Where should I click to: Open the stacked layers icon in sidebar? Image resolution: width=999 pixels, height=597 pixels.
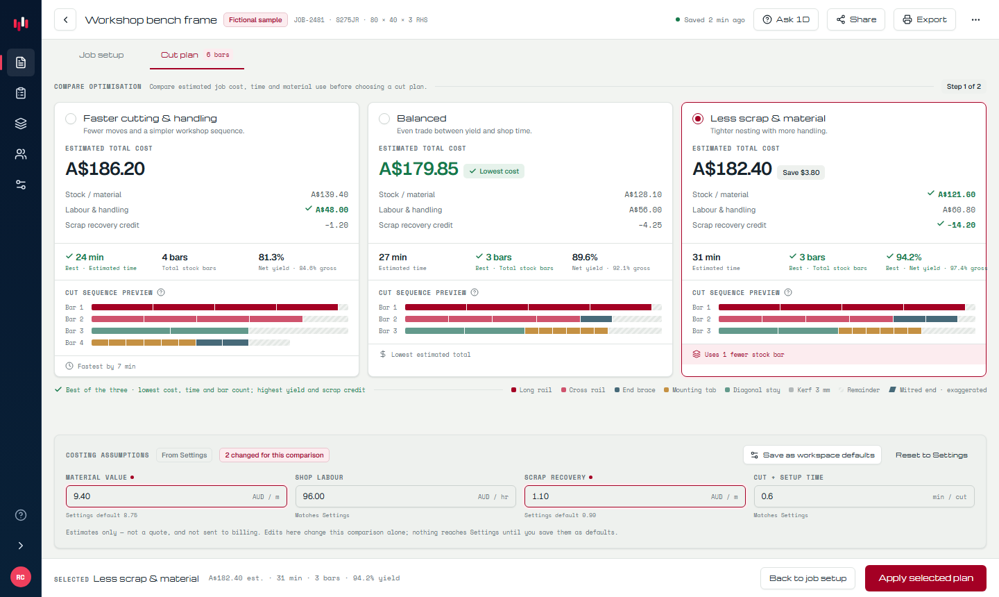(21, 124)
